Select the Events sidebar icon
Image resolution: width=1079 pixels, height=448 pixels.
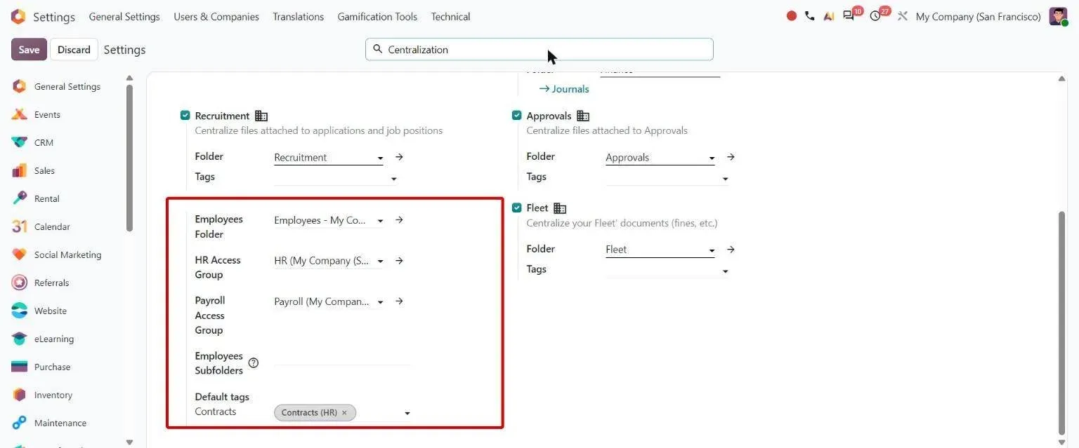point(20,114)
